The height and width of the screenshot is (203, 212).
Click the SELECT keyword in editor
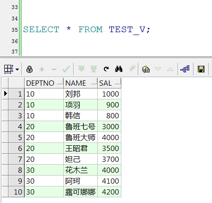tap(41, 29)
